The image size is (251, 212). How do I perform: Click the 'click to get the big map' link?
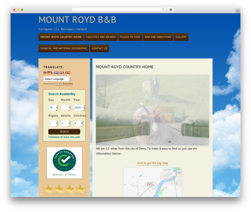153,163
